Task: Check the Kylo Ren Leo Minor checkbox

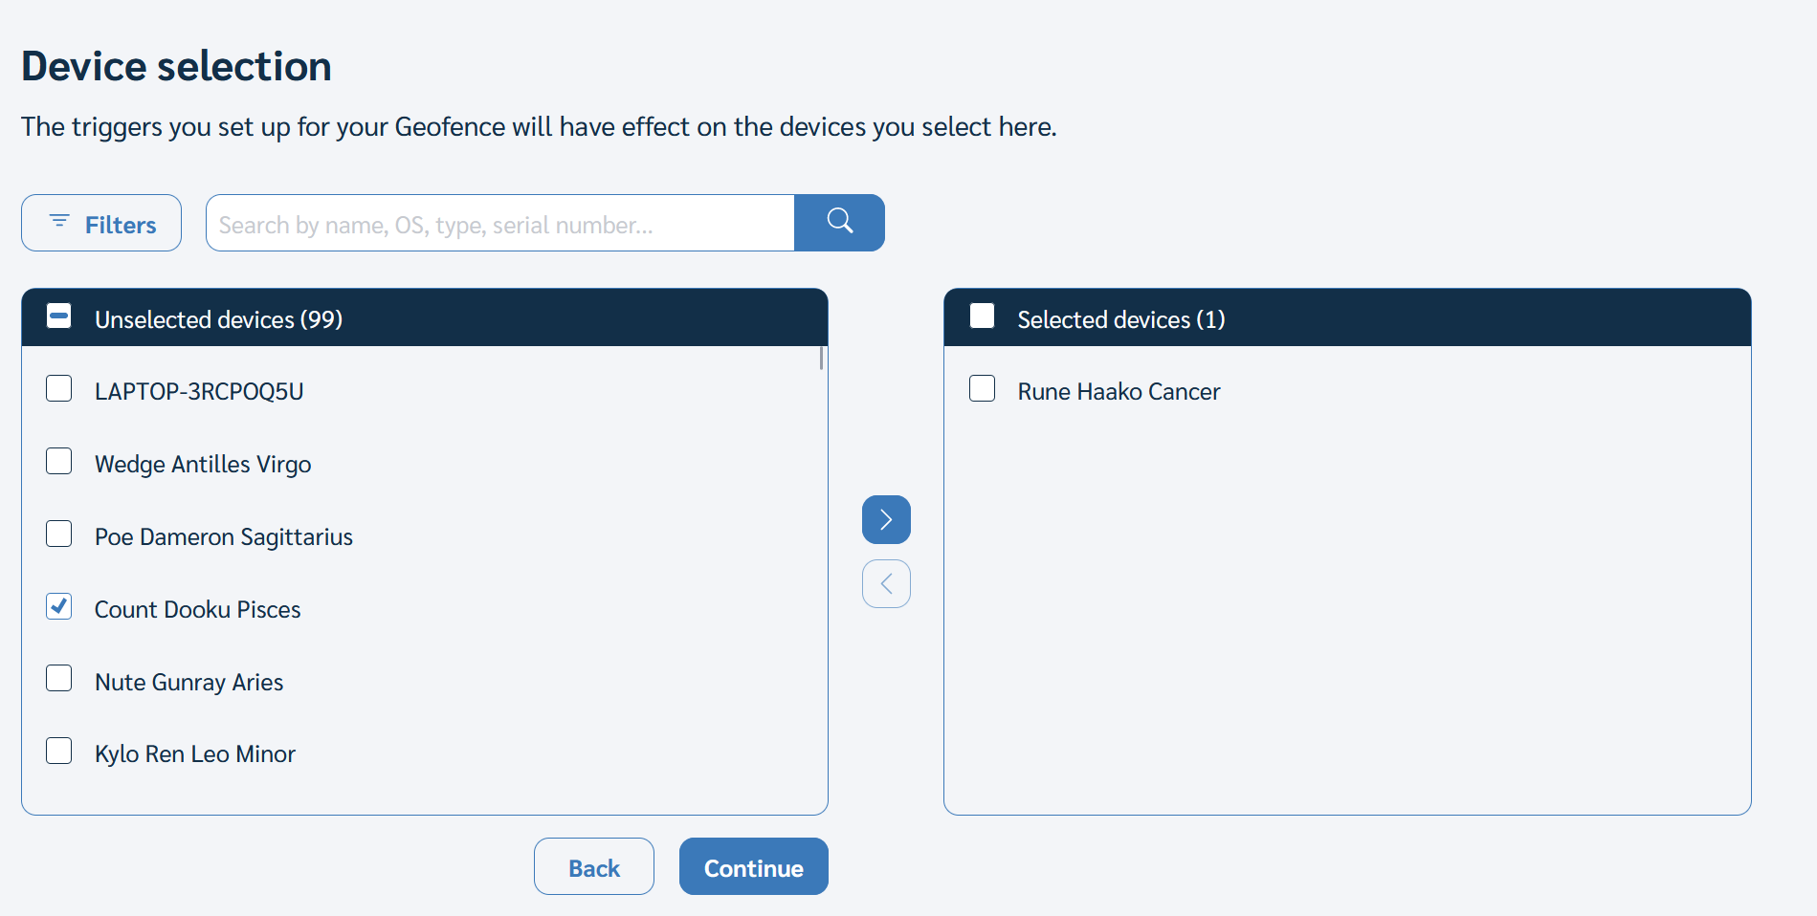Action: (x=59, y=752)
